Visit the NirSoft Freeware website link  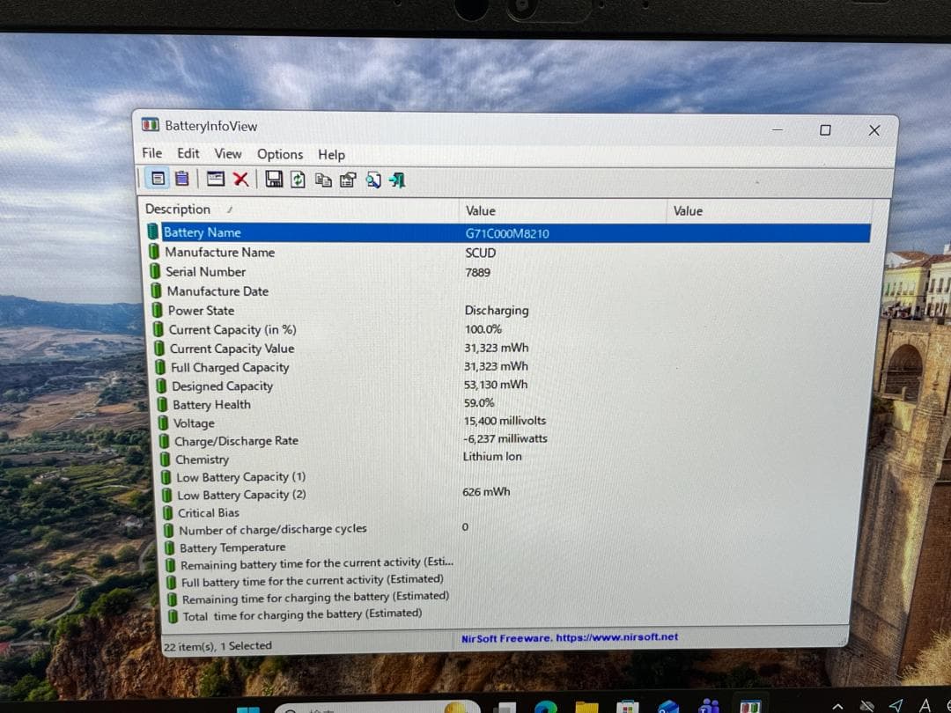[567, 636]
